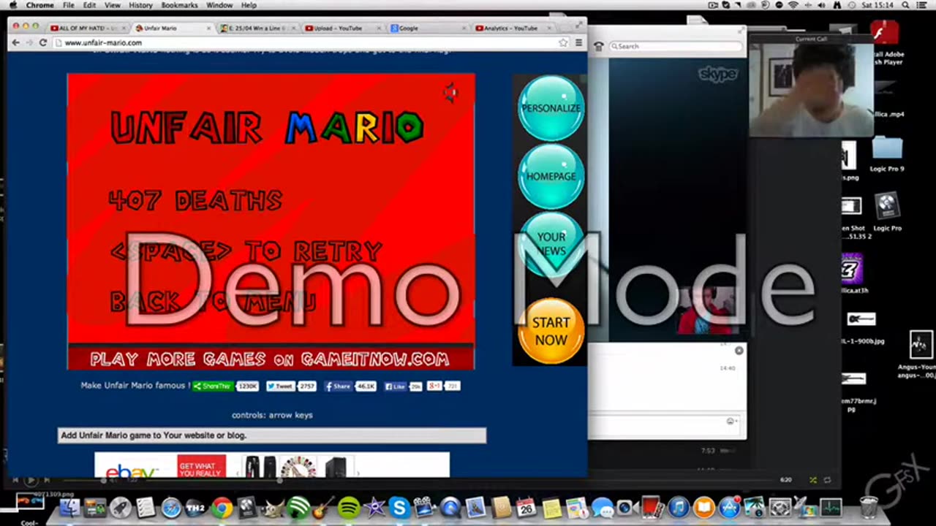Close the Skype notification panel
Viewport: 936px width, 526px height.
tap(739, 351)
